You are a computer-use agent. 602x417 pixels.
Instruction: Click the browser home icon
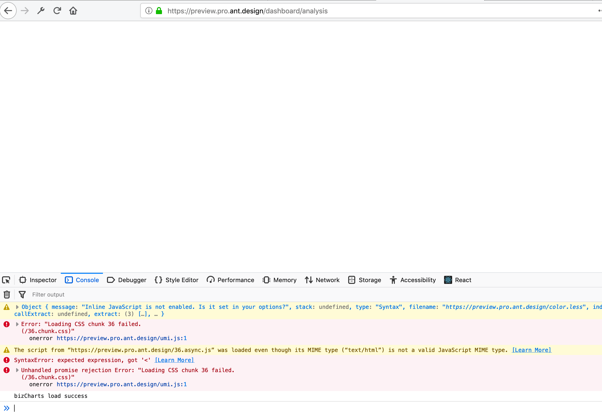(73, 10)
